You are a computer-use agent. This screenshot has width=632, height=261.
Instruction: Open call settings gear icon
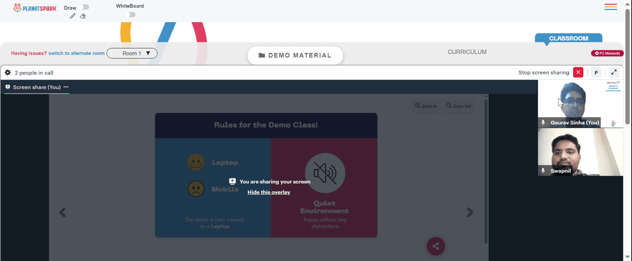tap(8, 72)
